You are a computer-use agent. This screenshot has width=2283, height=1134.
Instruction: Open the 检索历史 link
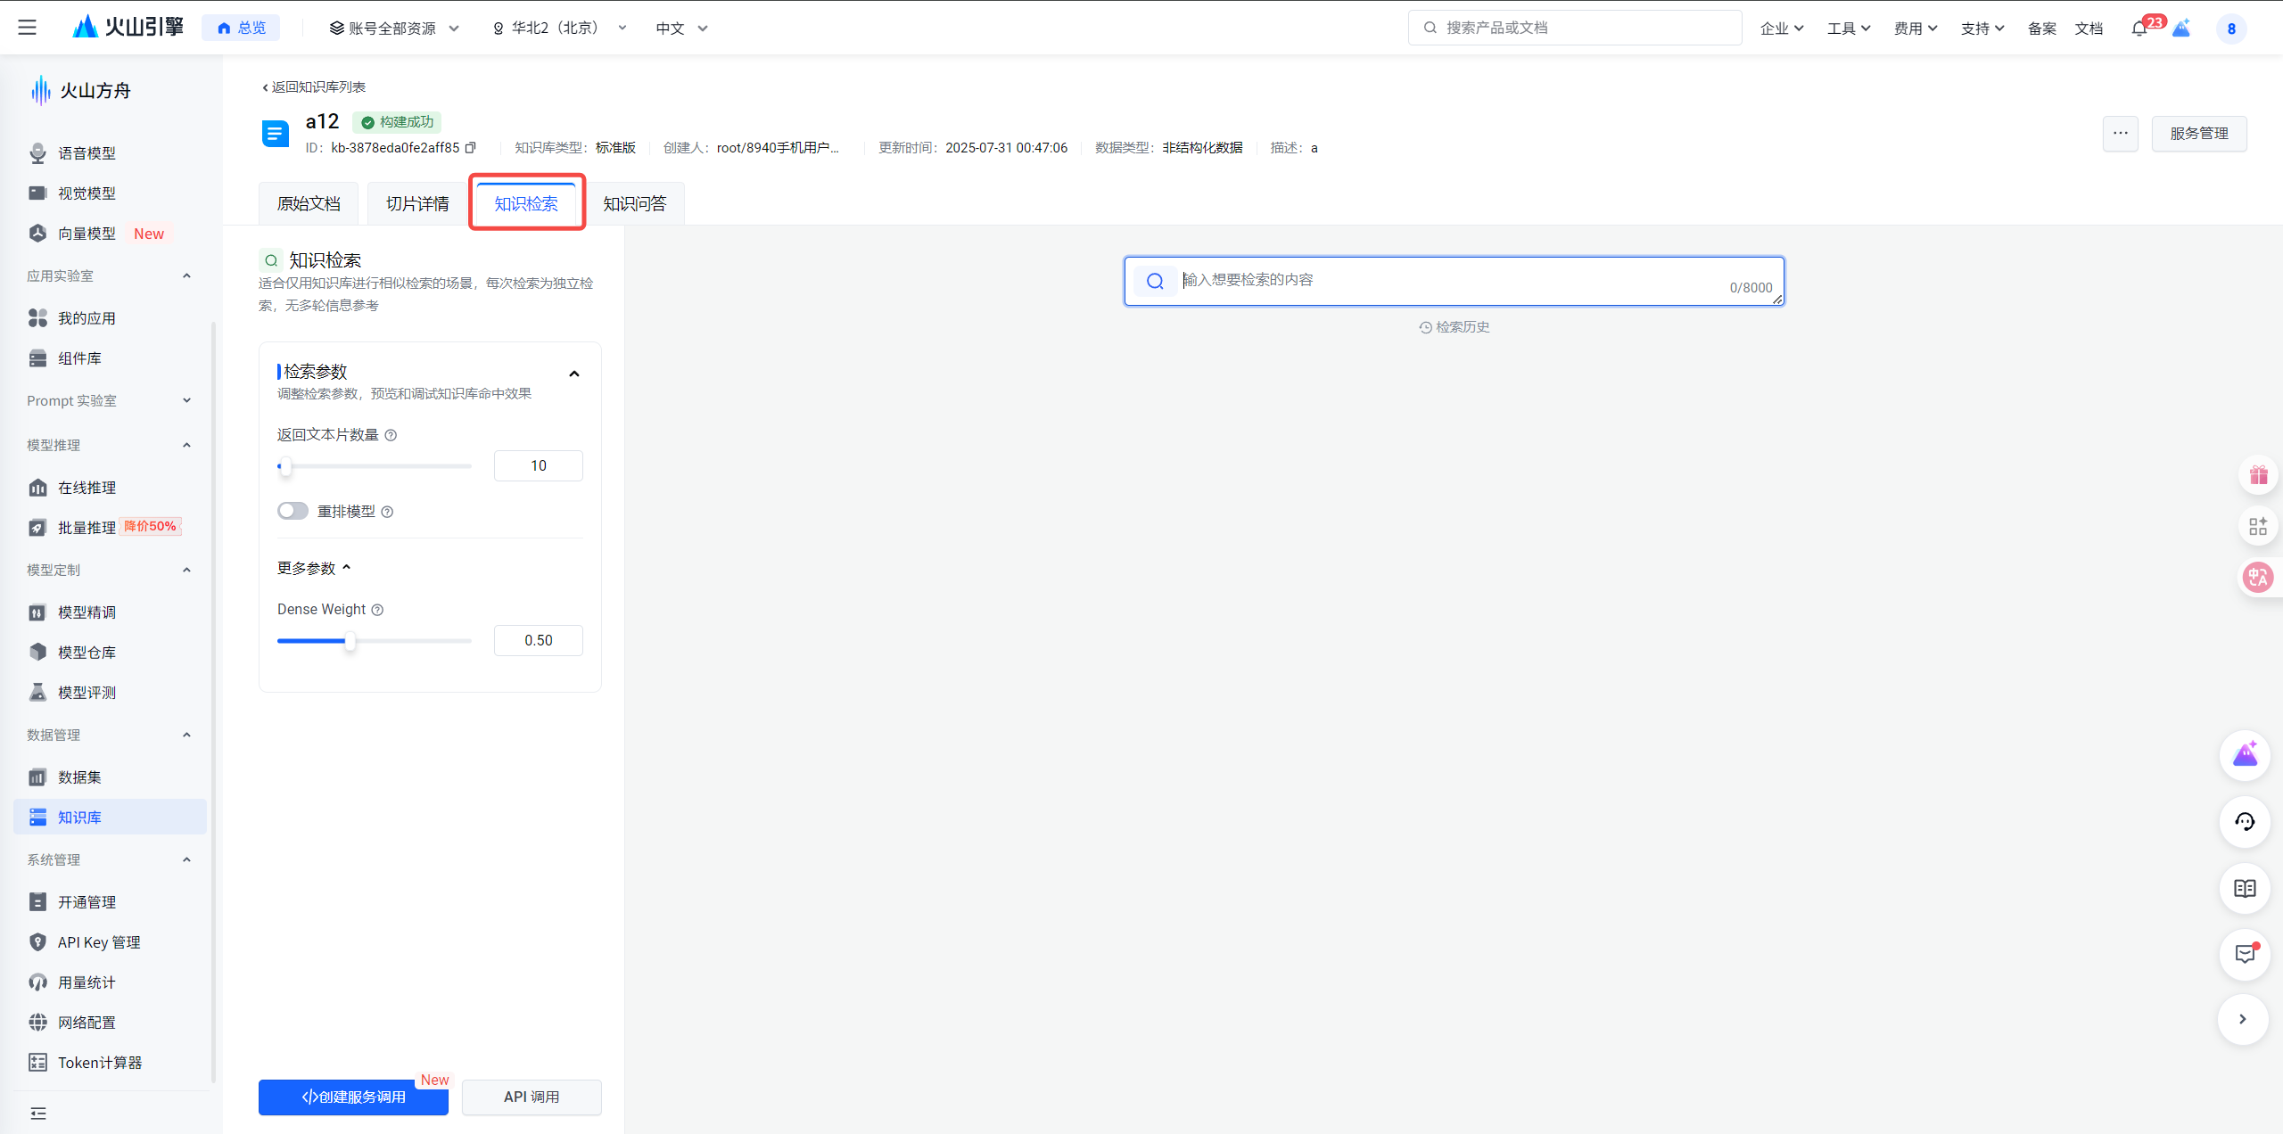(x=1455, y=327)
